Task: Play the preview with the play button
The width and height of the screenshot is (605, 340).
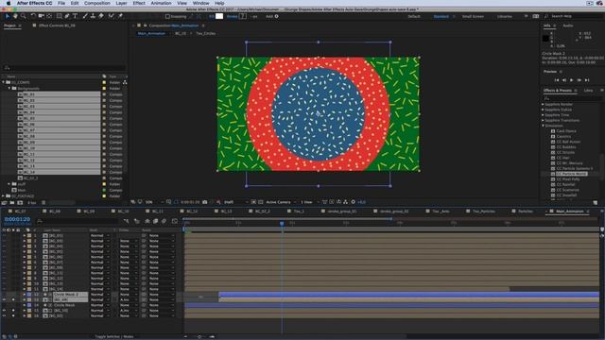Action: pyautogui.click(x=571, y=79)
